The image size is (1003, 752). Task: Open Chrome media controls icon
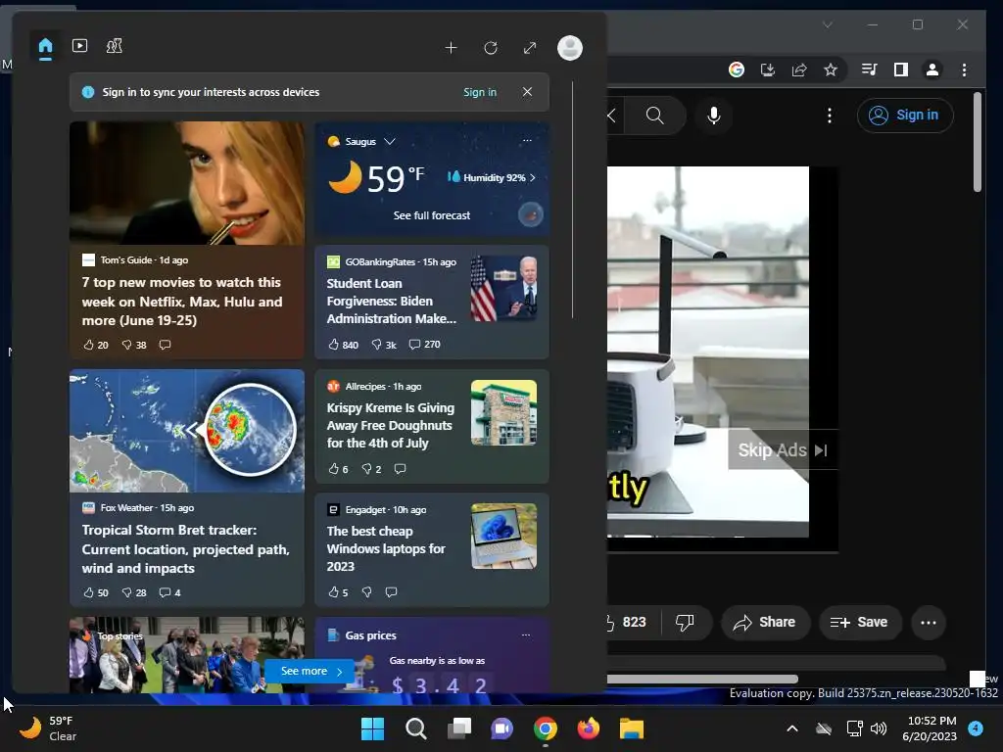(x=870, y=70)
